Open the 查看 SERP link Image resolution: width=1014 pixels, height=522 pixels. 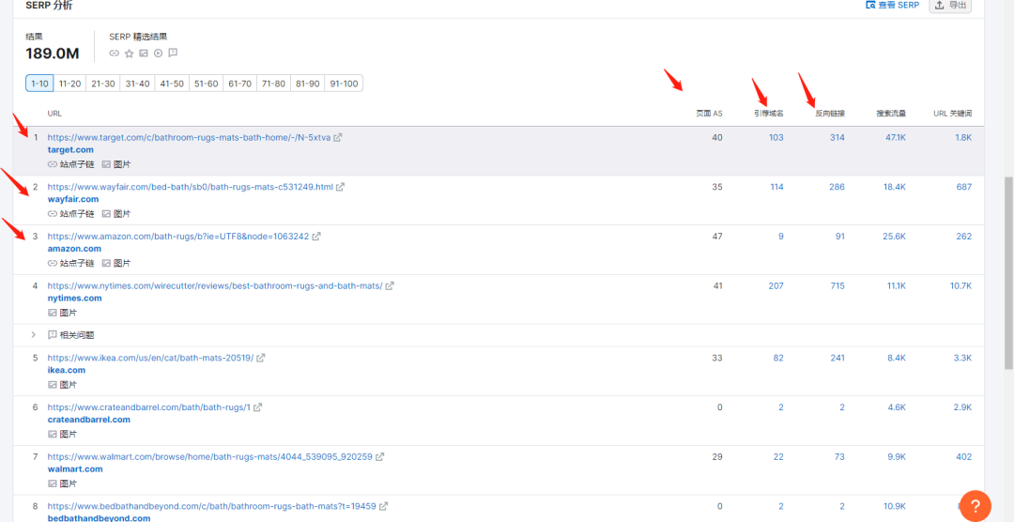pyautogui.click(x=892, y=6)
